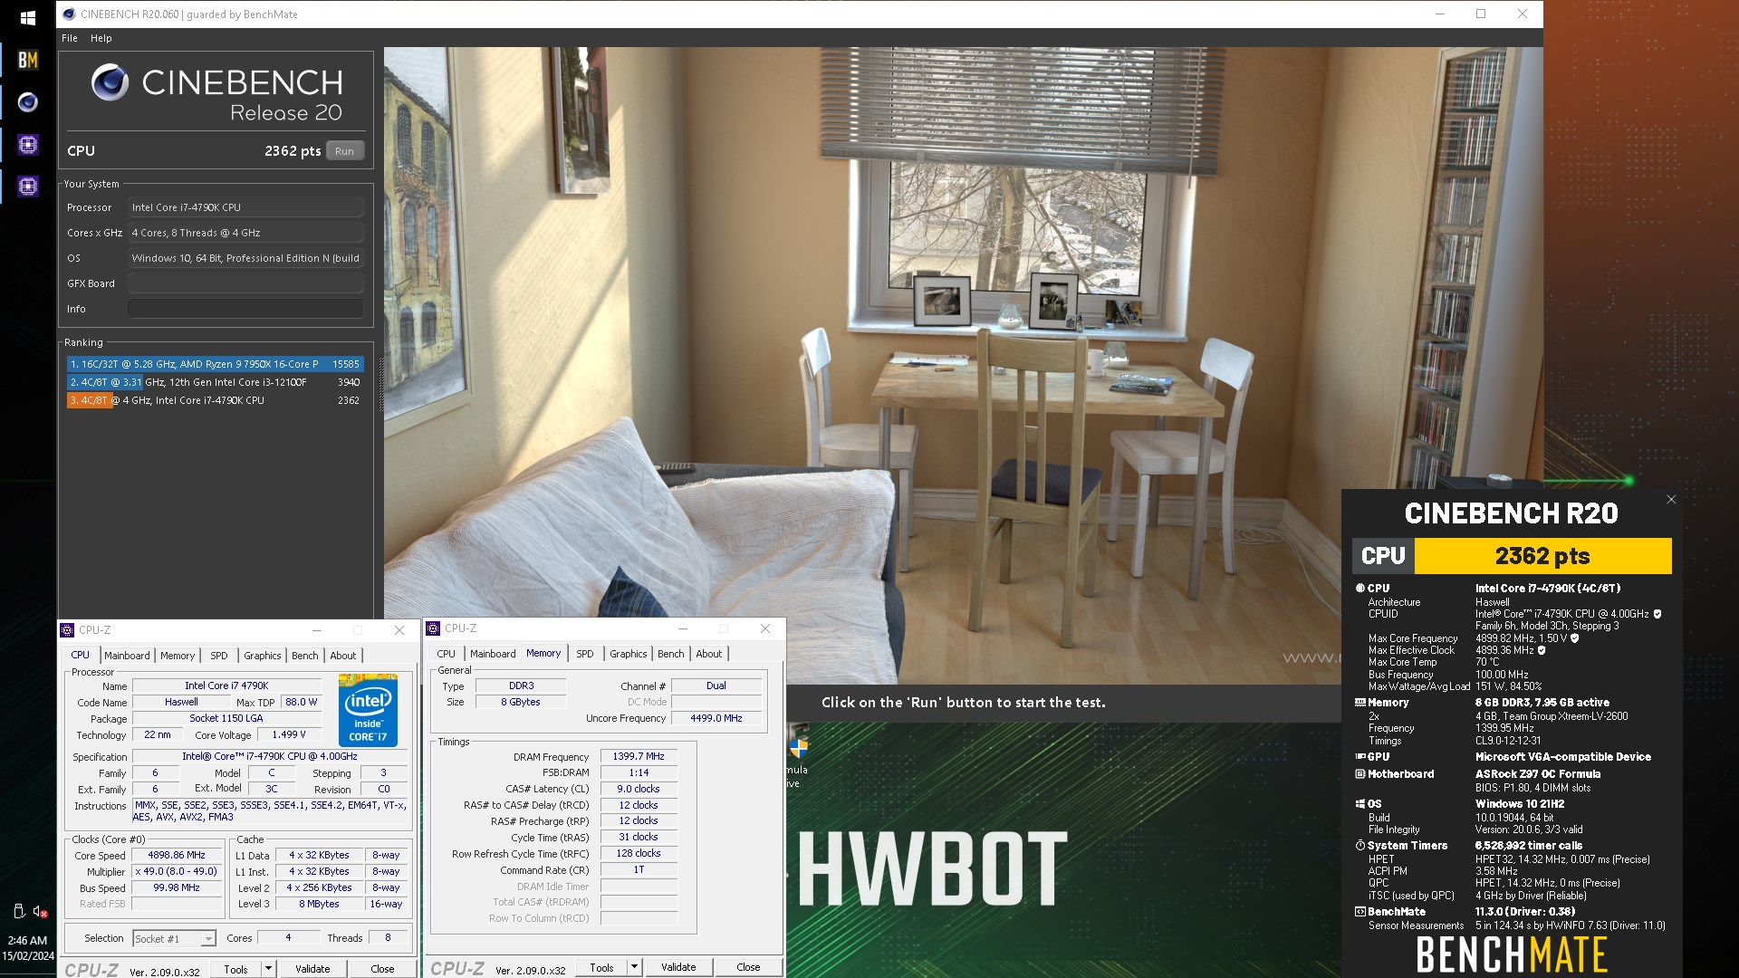Image resolution: width=1739 pixels, height=978 pixels.
Task: Click the BenchMate section icon in the result panel
Action: coord(1359,912)
